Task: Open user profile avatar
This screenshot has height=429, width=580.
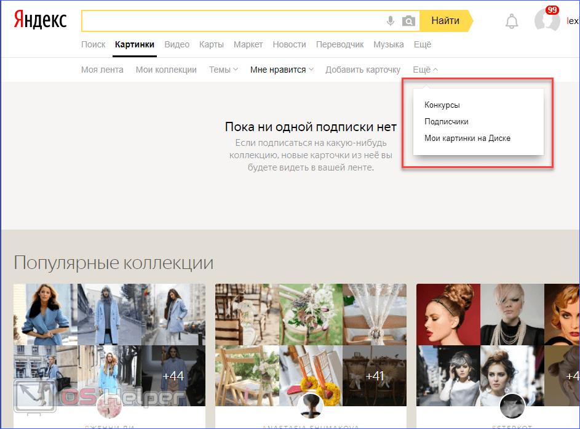Action: click(547, 20)
